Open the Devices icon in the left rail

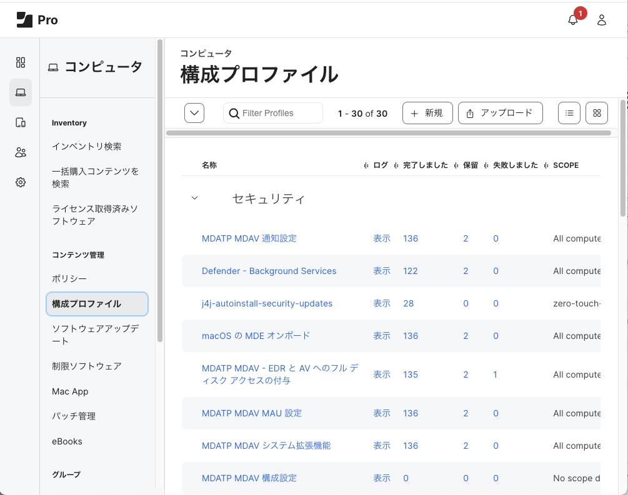21,122
